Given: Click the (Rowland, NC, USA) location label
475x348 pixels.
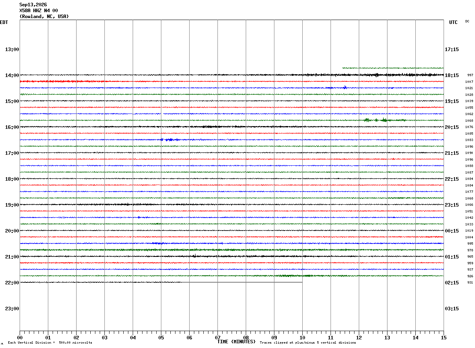Looking at the screenshot, I should 44,16.
